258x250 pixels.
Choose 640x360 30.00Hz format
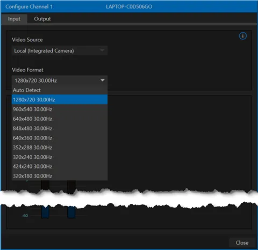60,138
